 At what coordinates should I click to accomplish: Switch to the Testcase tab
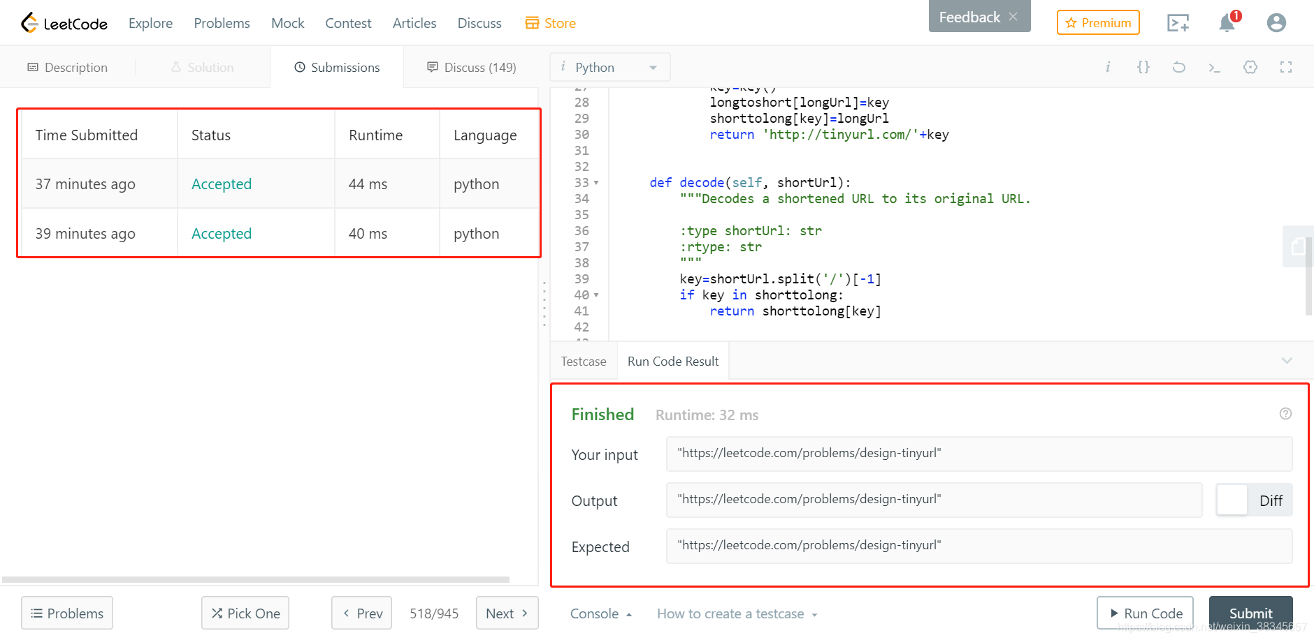coord(584,361)
